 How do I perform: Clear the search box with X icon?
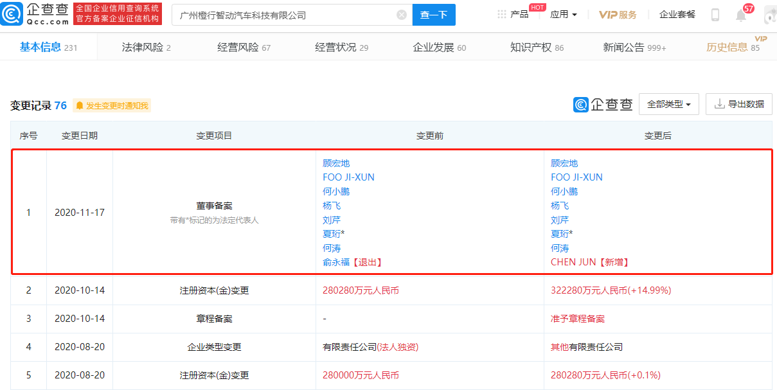(402, 15)
